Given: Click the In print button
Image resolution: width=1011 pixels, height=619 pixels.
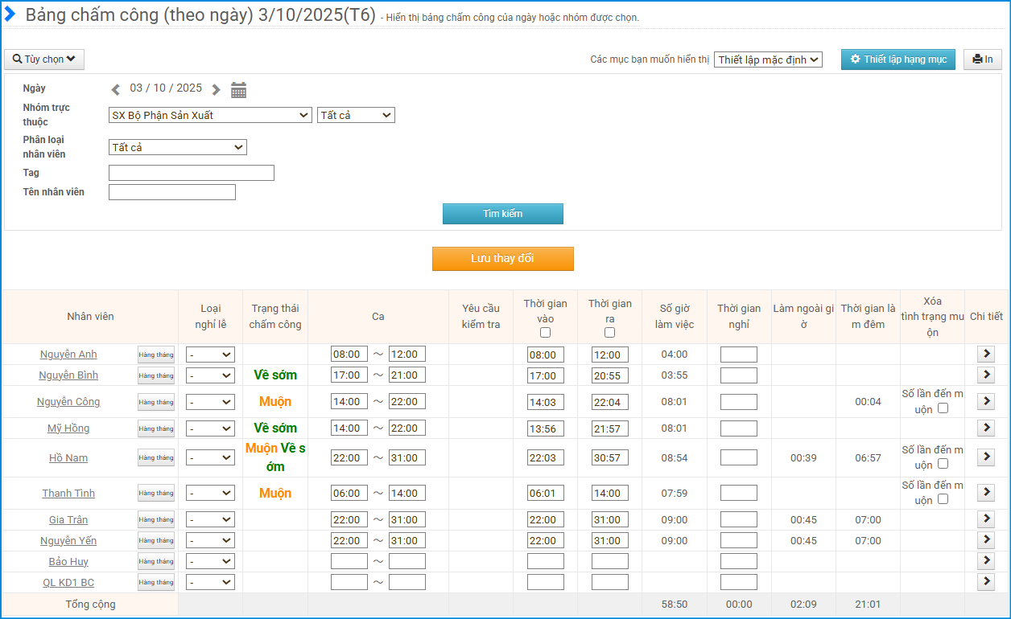Looking at the screenshot, I should (982, 59).
